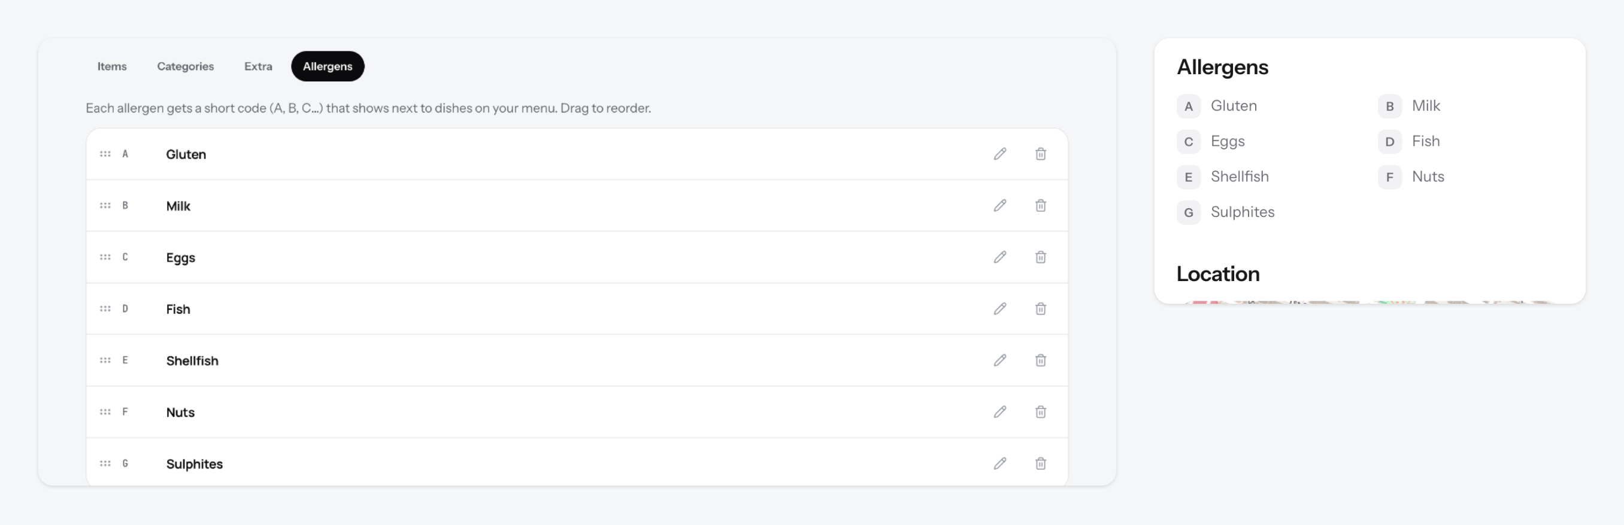Select the Allergens tab
Image resolution: width=1624 pixels, height=525 pixels.
pos(328,66)
